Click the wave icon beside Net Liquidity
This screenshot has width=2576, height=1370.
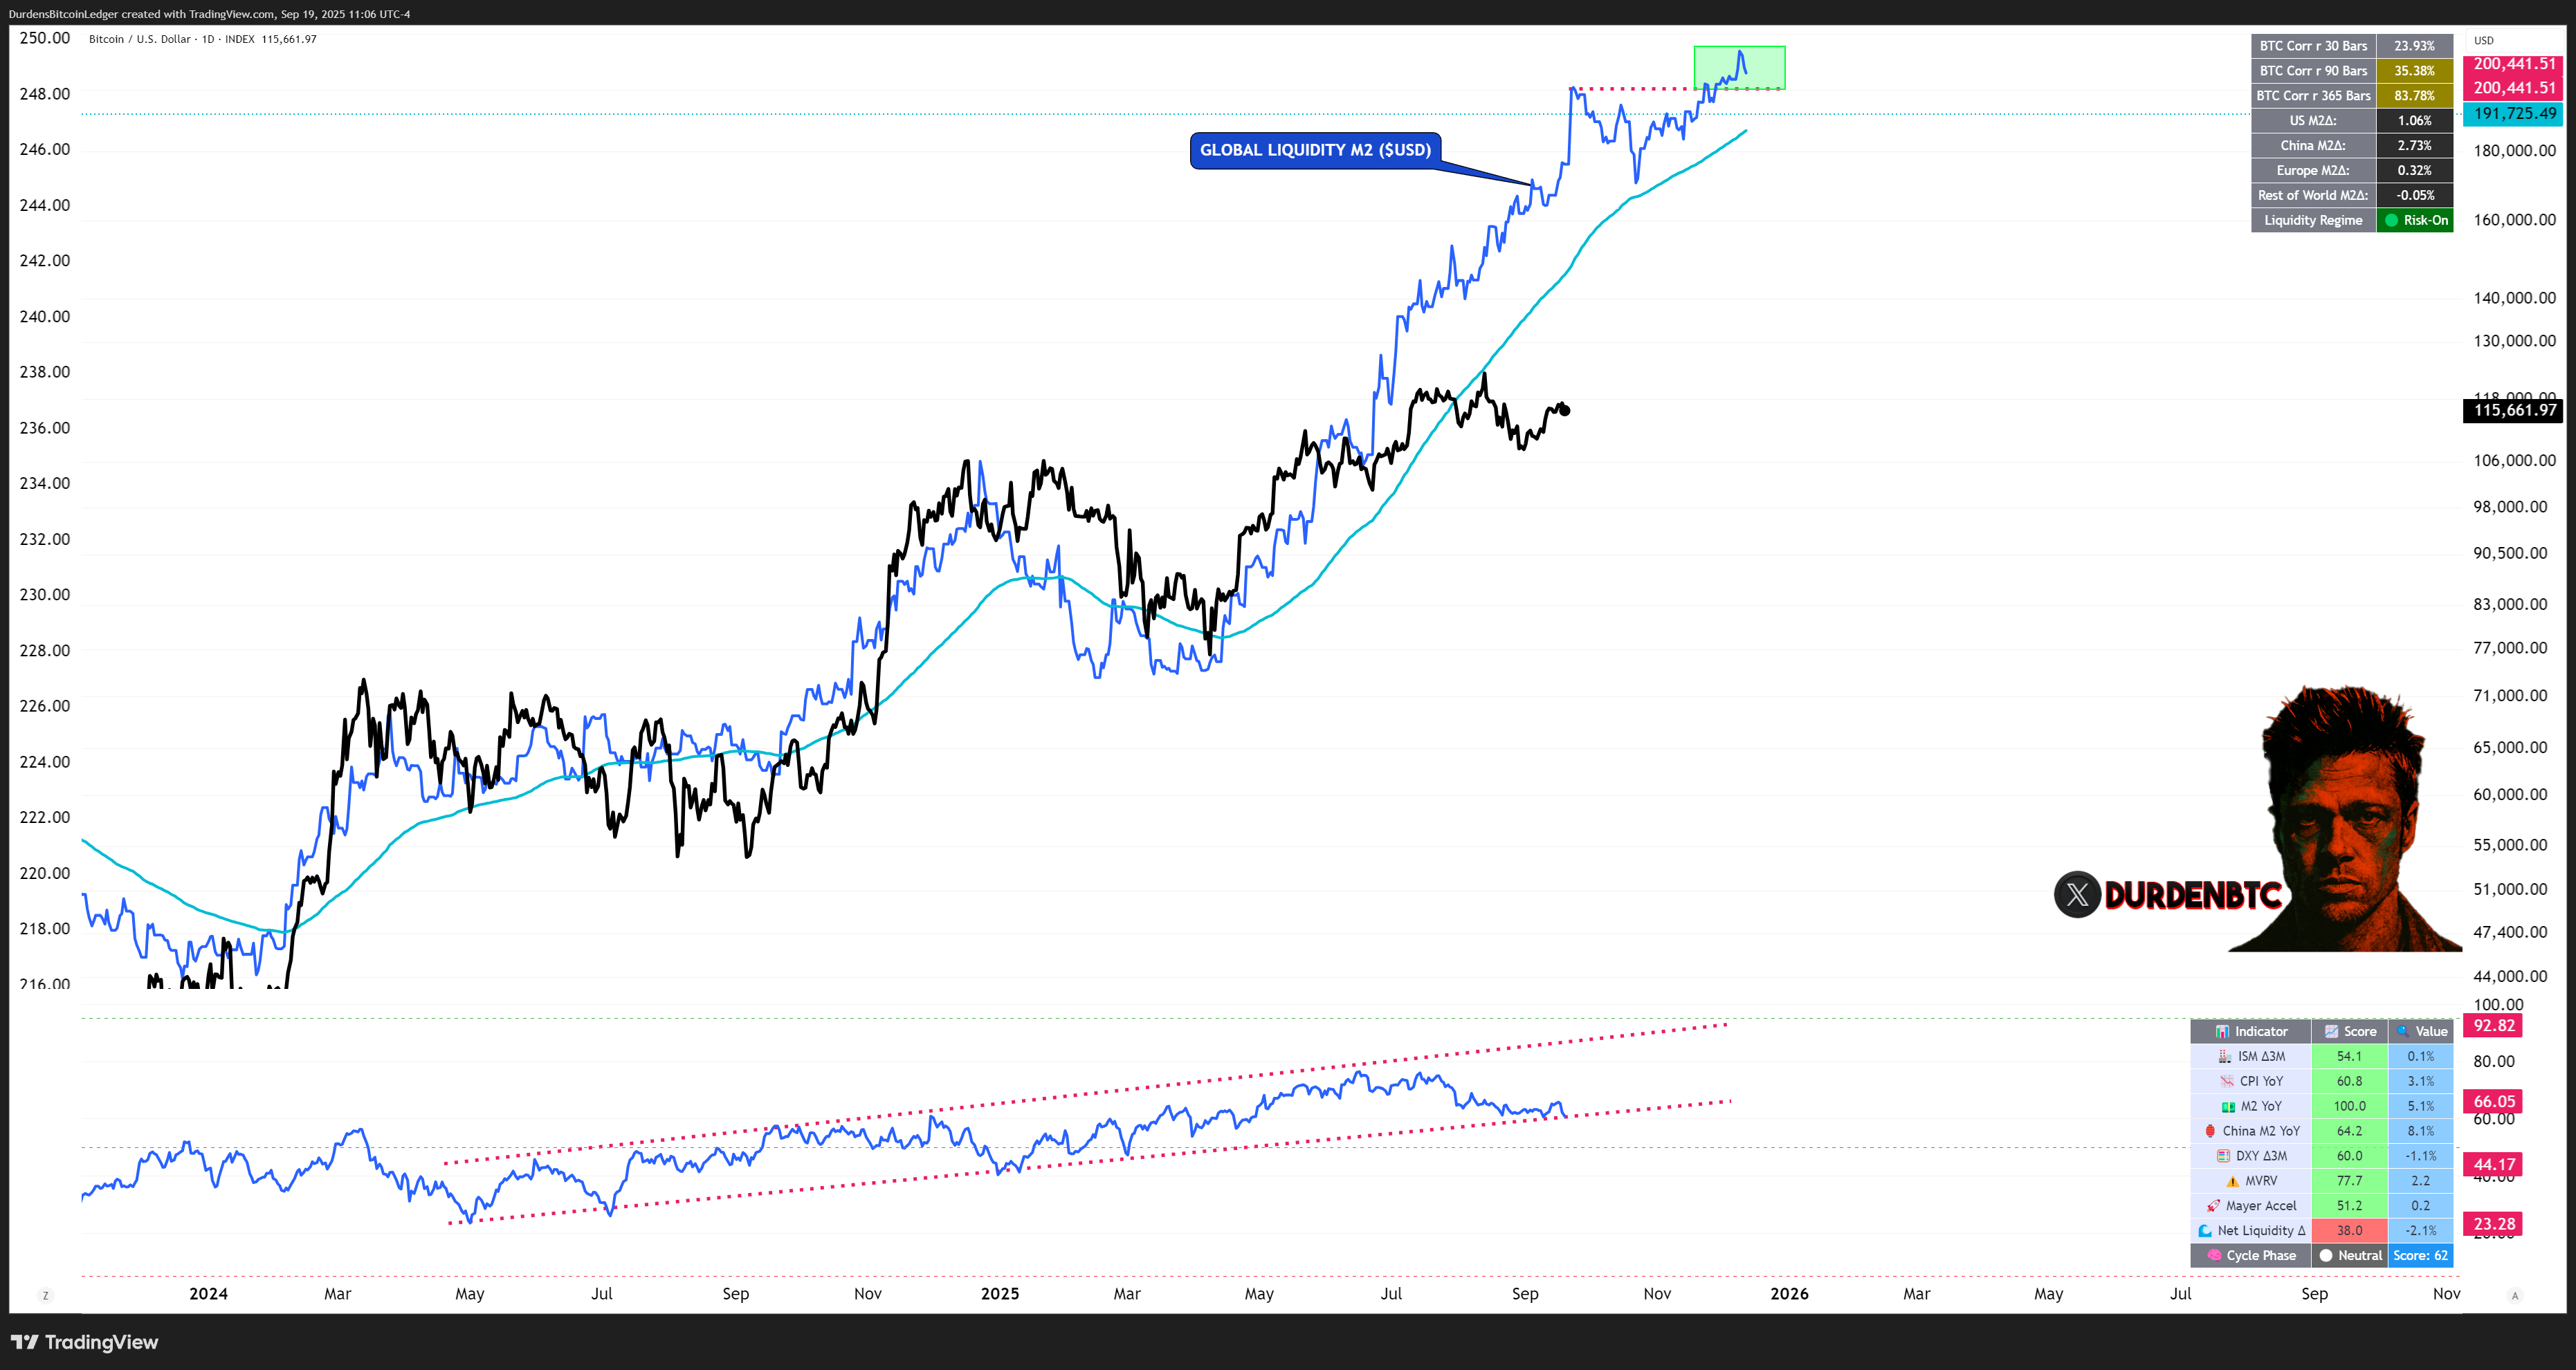pyautogui.click(x=2204, y=1231)
